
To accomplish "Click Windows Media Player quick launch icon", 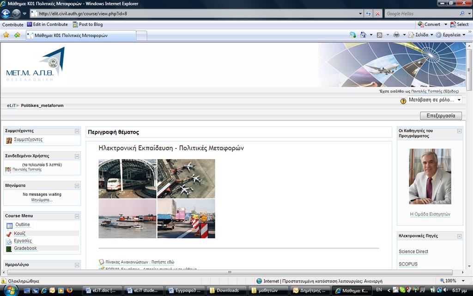I will 61,290.
